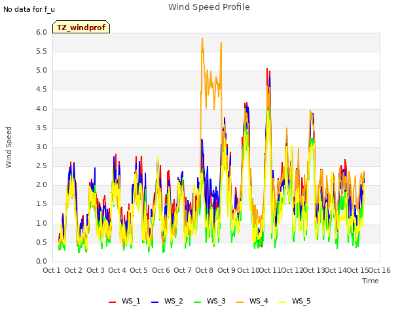This screenshot has height=314, width=419.
Task: Toggle the WS_5 legend entry
Action: [x=295, y=301]
